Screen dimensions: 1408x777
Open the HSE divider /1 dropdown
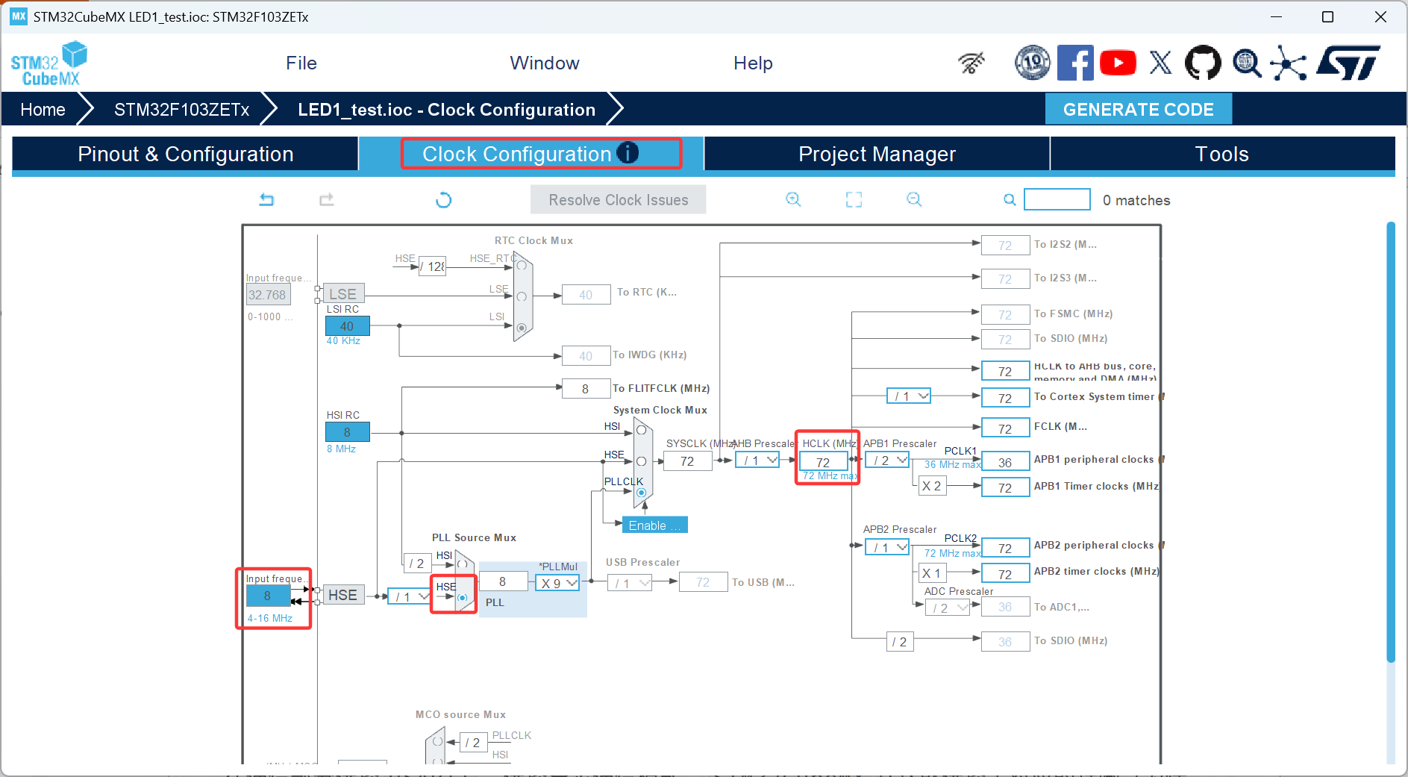point(409,596)
